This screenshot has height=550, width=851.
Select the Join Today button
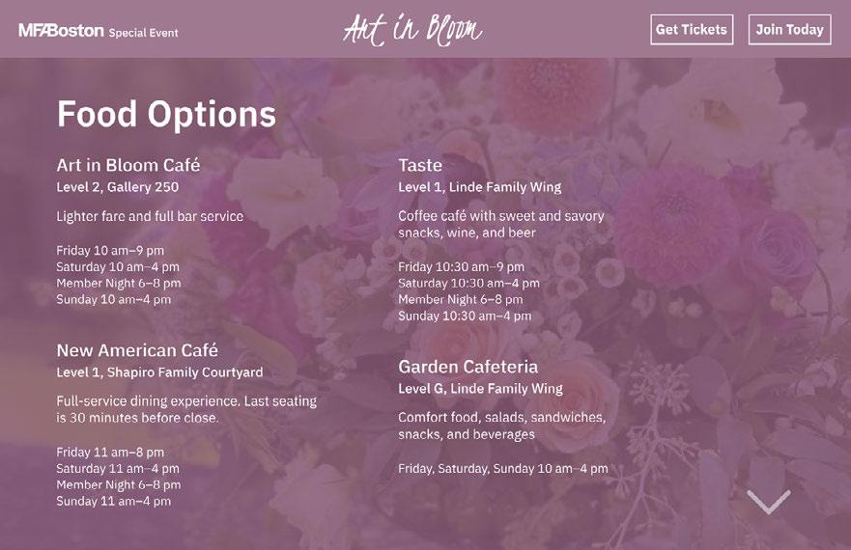(x=789, y=29)
